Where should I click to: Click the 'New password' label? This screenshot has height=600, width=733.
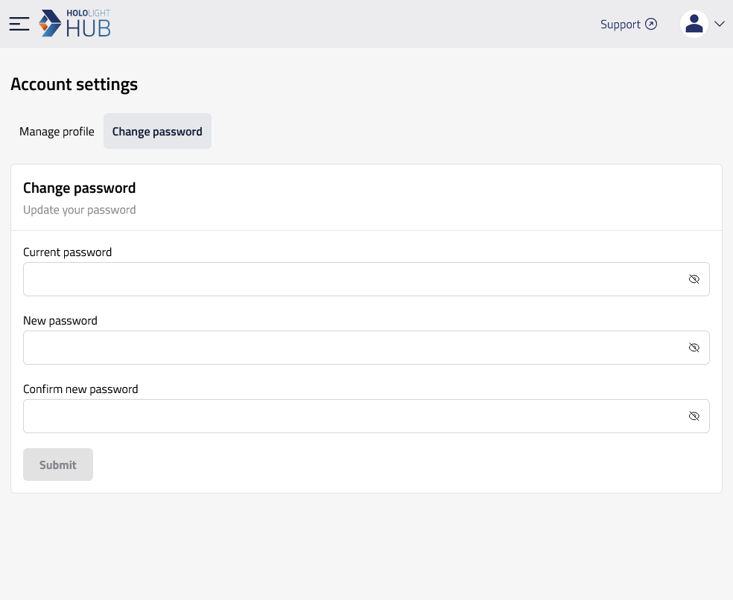60,321
